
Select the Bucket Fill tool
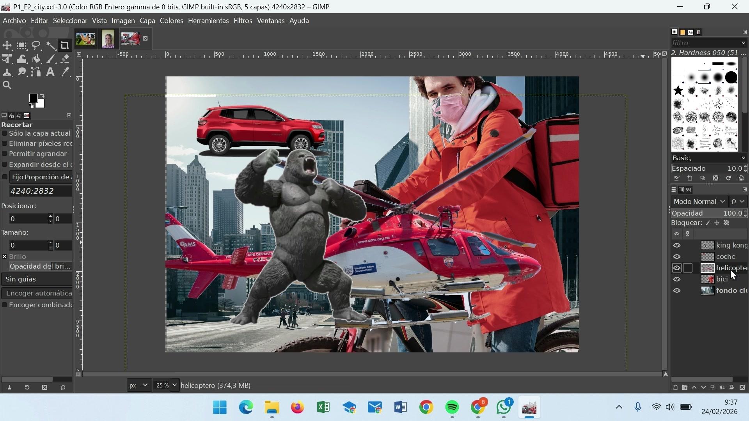click(x=36, y=59)
